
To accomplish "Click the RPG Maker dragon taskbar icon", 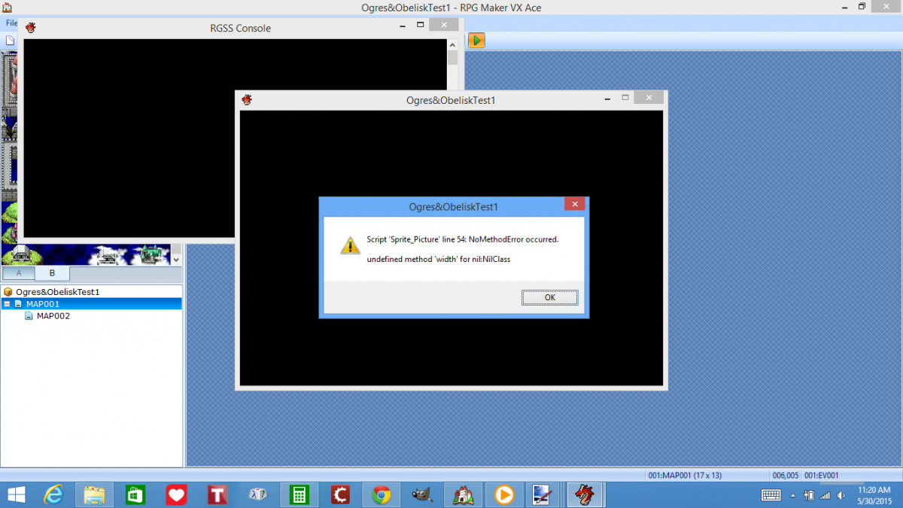I will [584, 494].
